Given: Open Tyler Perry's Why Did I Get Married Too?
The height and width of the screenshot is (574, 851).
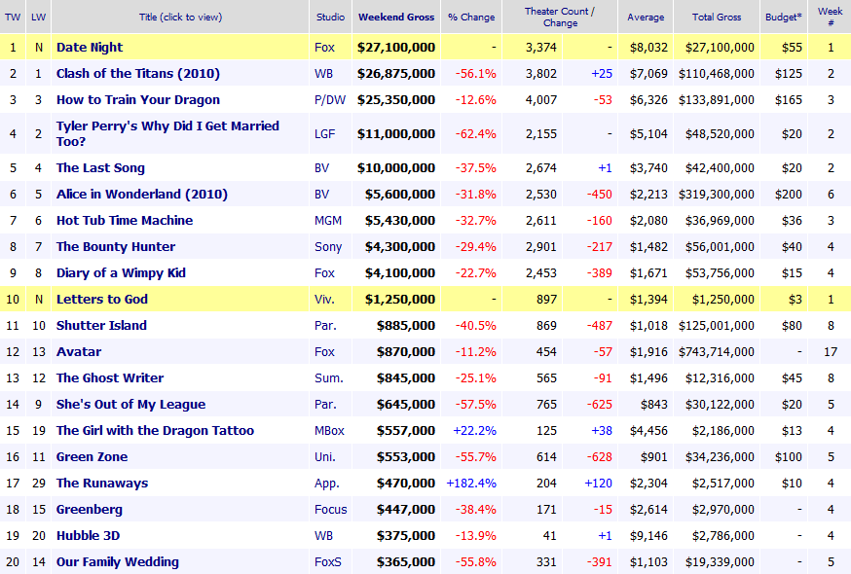Looking at the screenshot, I should [x=167, y=133].
